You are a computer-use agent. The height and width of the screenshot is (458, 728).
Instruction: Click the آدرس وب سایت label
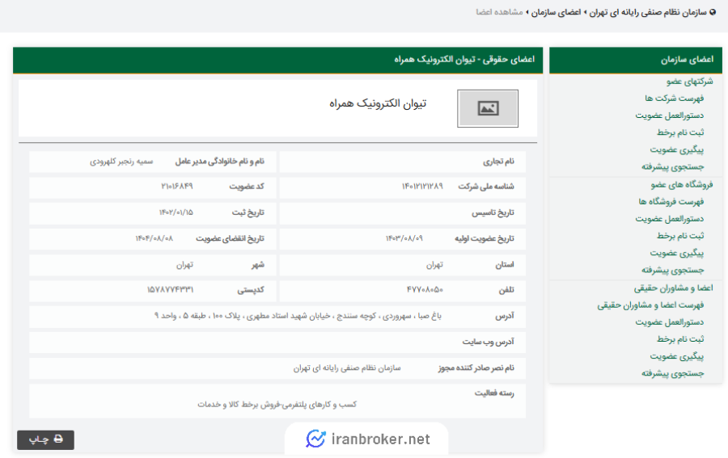[x=488, y=342]
